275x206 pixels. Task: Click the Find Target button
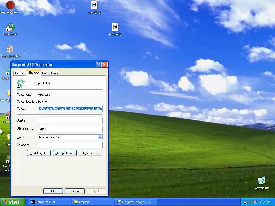[x=39, y=153]
